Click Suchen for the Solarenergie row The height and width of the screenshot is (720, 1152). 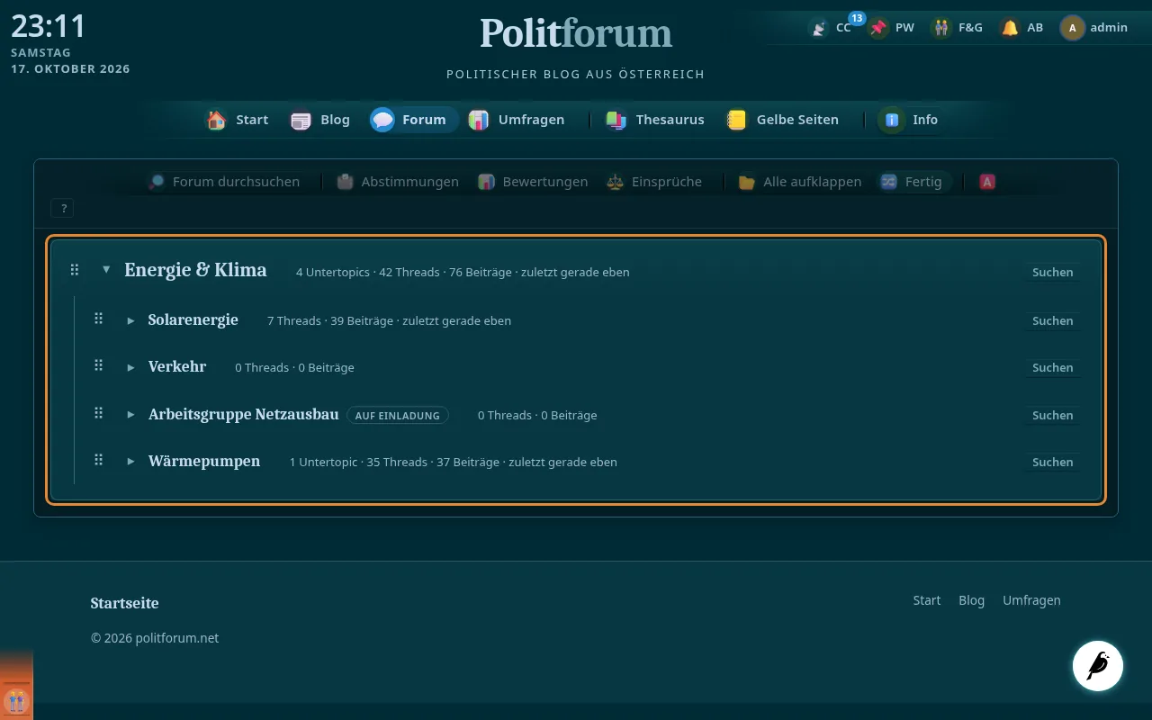[1052, 320]
